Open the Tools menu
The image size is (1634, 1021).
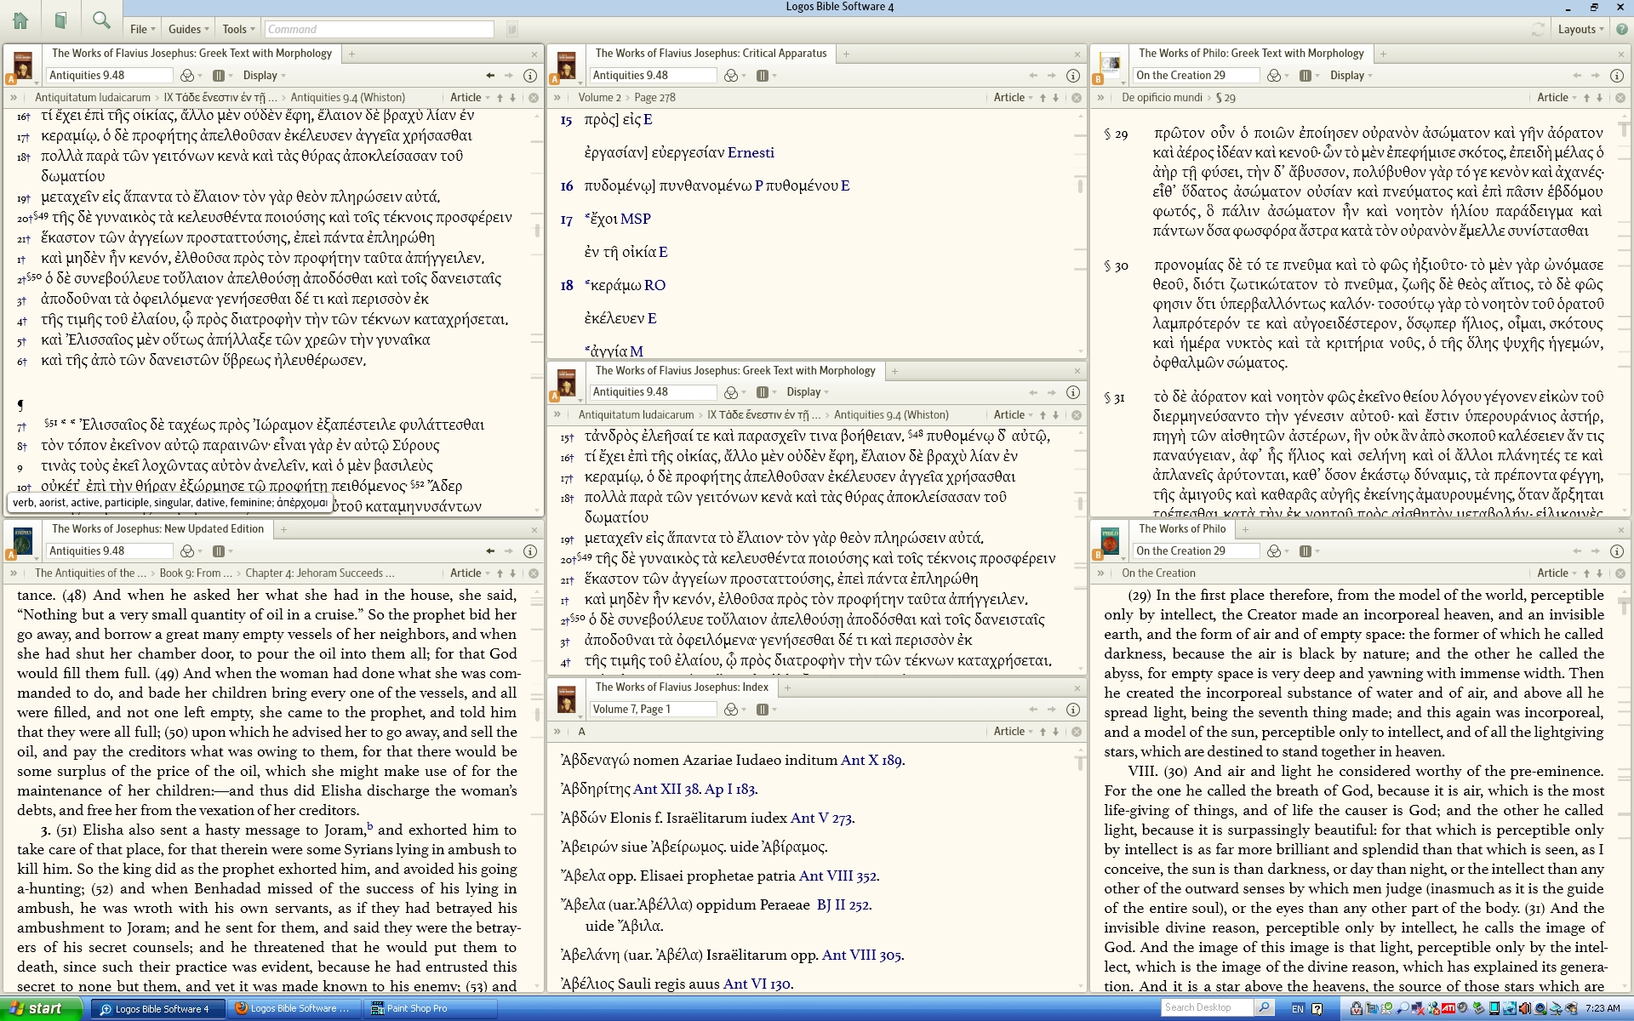coord(238,29)
